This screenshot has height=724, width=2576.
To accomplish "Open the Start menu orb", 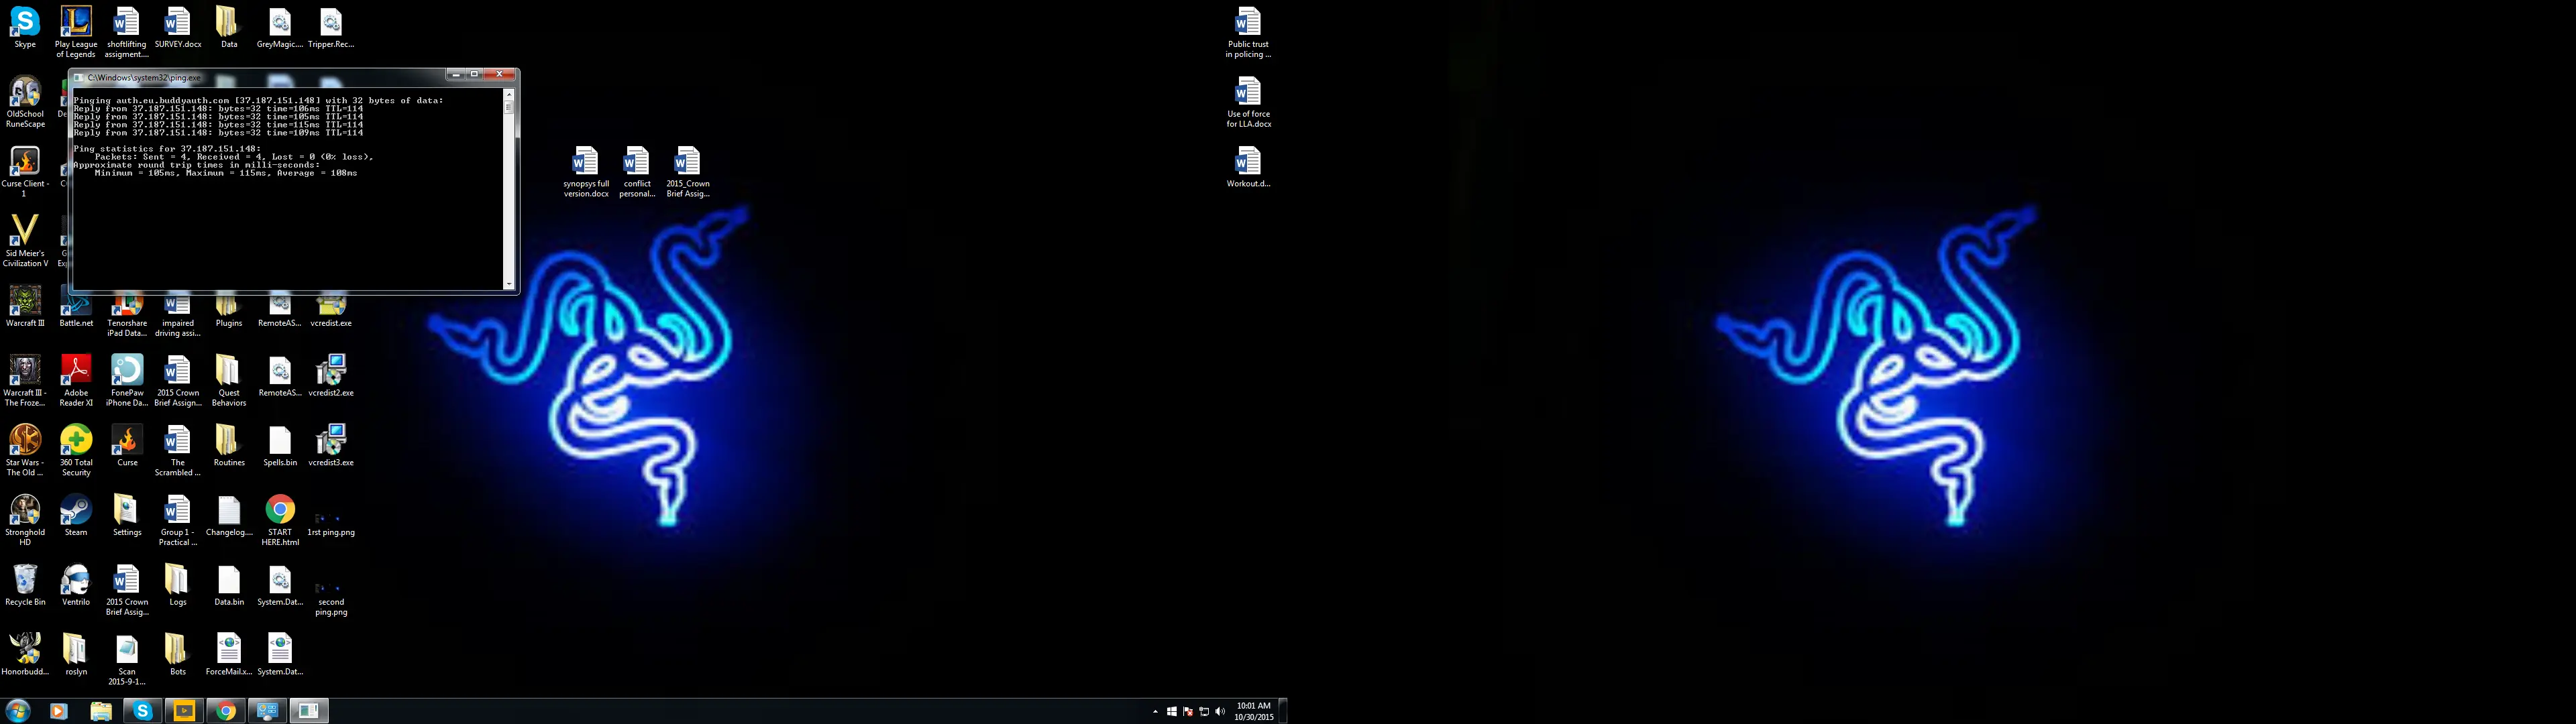I will point(18,711).
